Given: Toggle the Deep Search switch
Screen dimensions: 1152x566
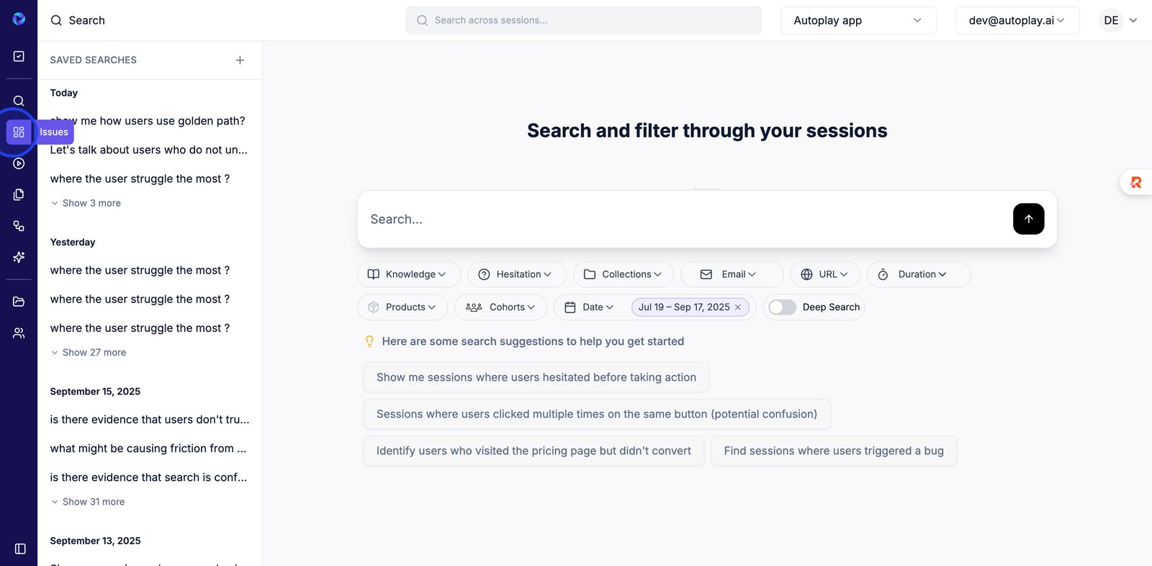Looking at the screenshot, I should [x=782, y=307].
